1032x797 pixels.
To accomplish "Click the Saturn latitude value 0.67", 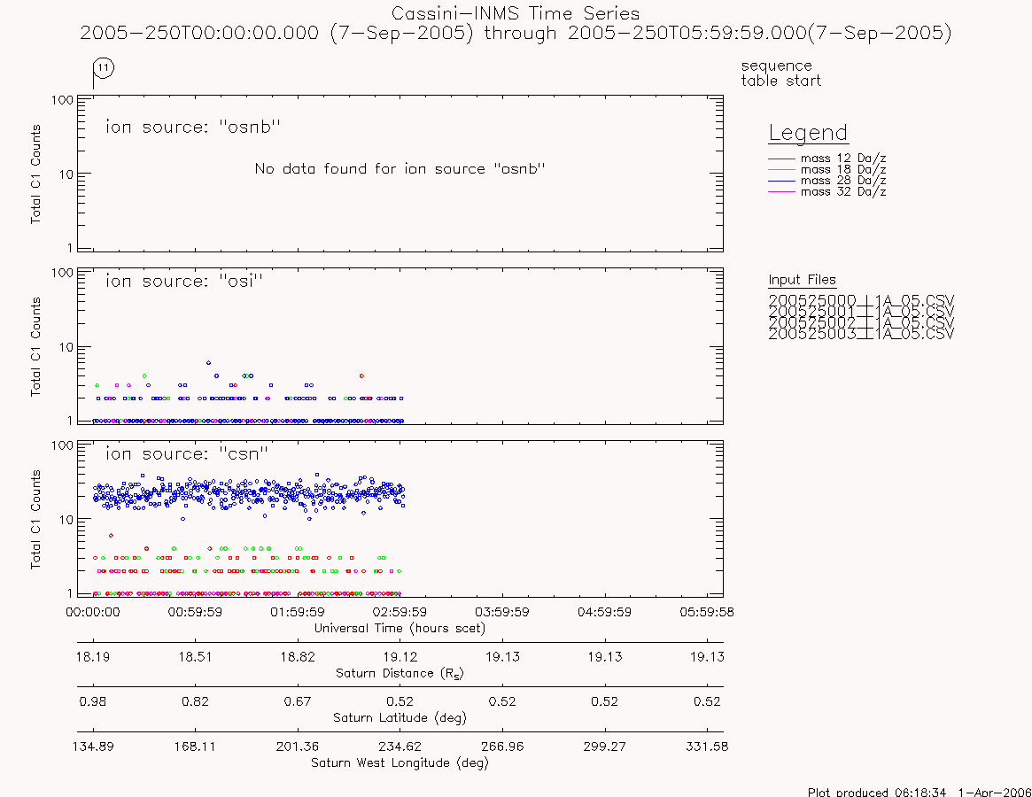I will [298, 701].
